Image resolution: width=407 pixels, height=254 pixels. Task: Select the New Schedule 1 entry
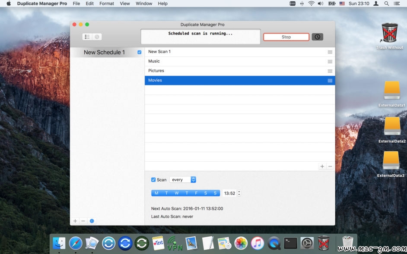[104, 52]
